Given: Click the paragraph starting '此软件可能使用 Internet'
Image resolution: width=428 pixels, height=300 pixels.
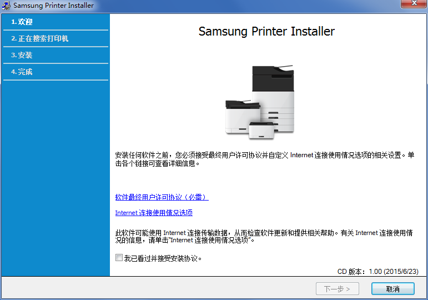Looking at the screenshot, I should point(264,236).
